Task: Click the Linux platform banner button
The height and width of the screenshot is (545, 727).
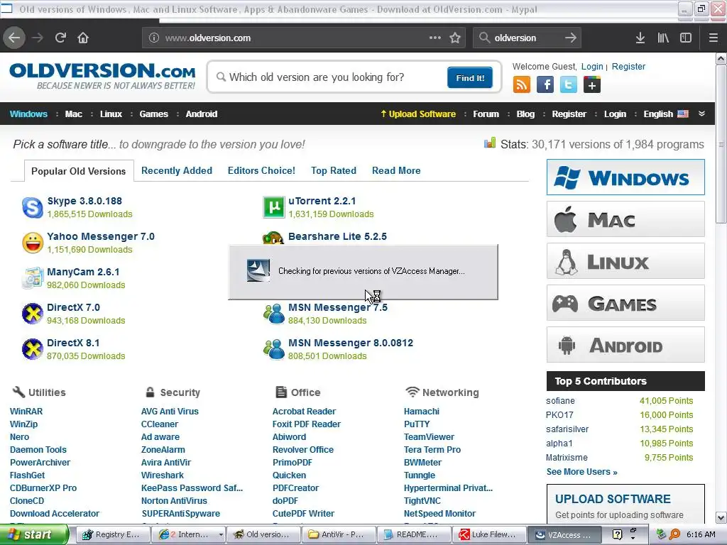Action: 625,261
